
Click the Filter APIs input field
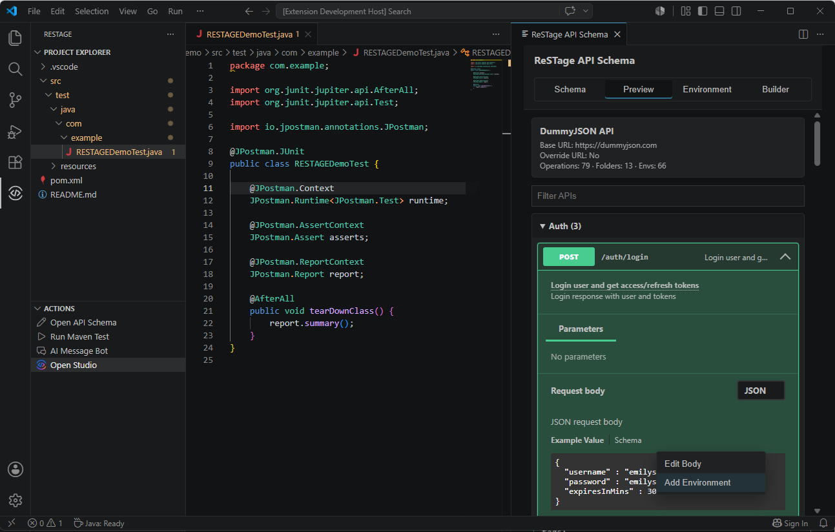(x=668, y=196)
